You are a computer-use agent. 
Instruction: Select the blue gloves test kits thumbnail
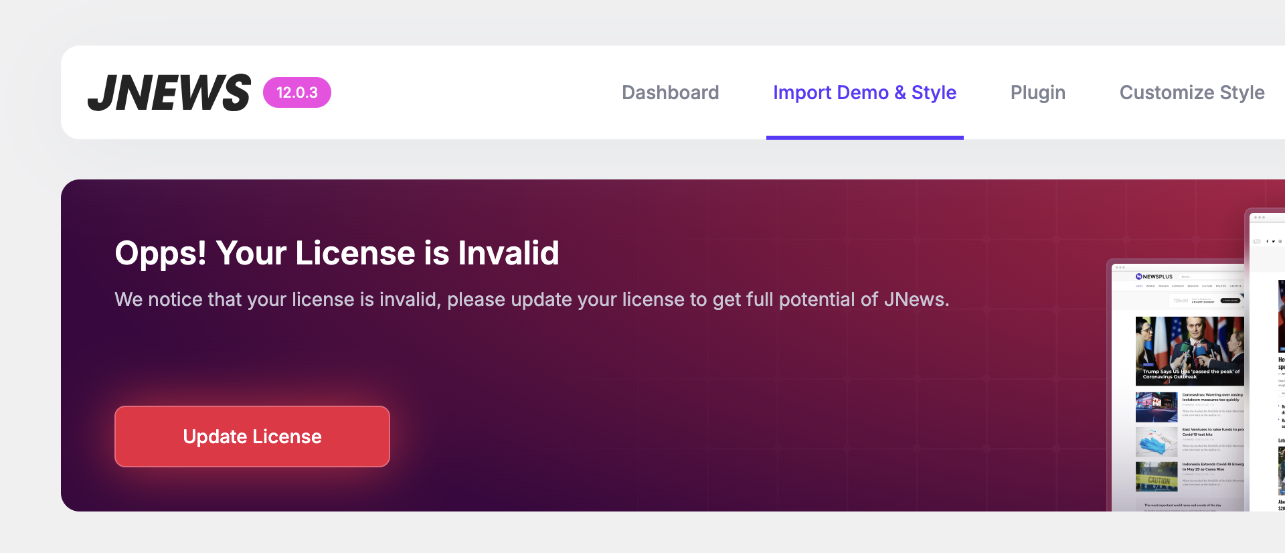pos(1156,441)
